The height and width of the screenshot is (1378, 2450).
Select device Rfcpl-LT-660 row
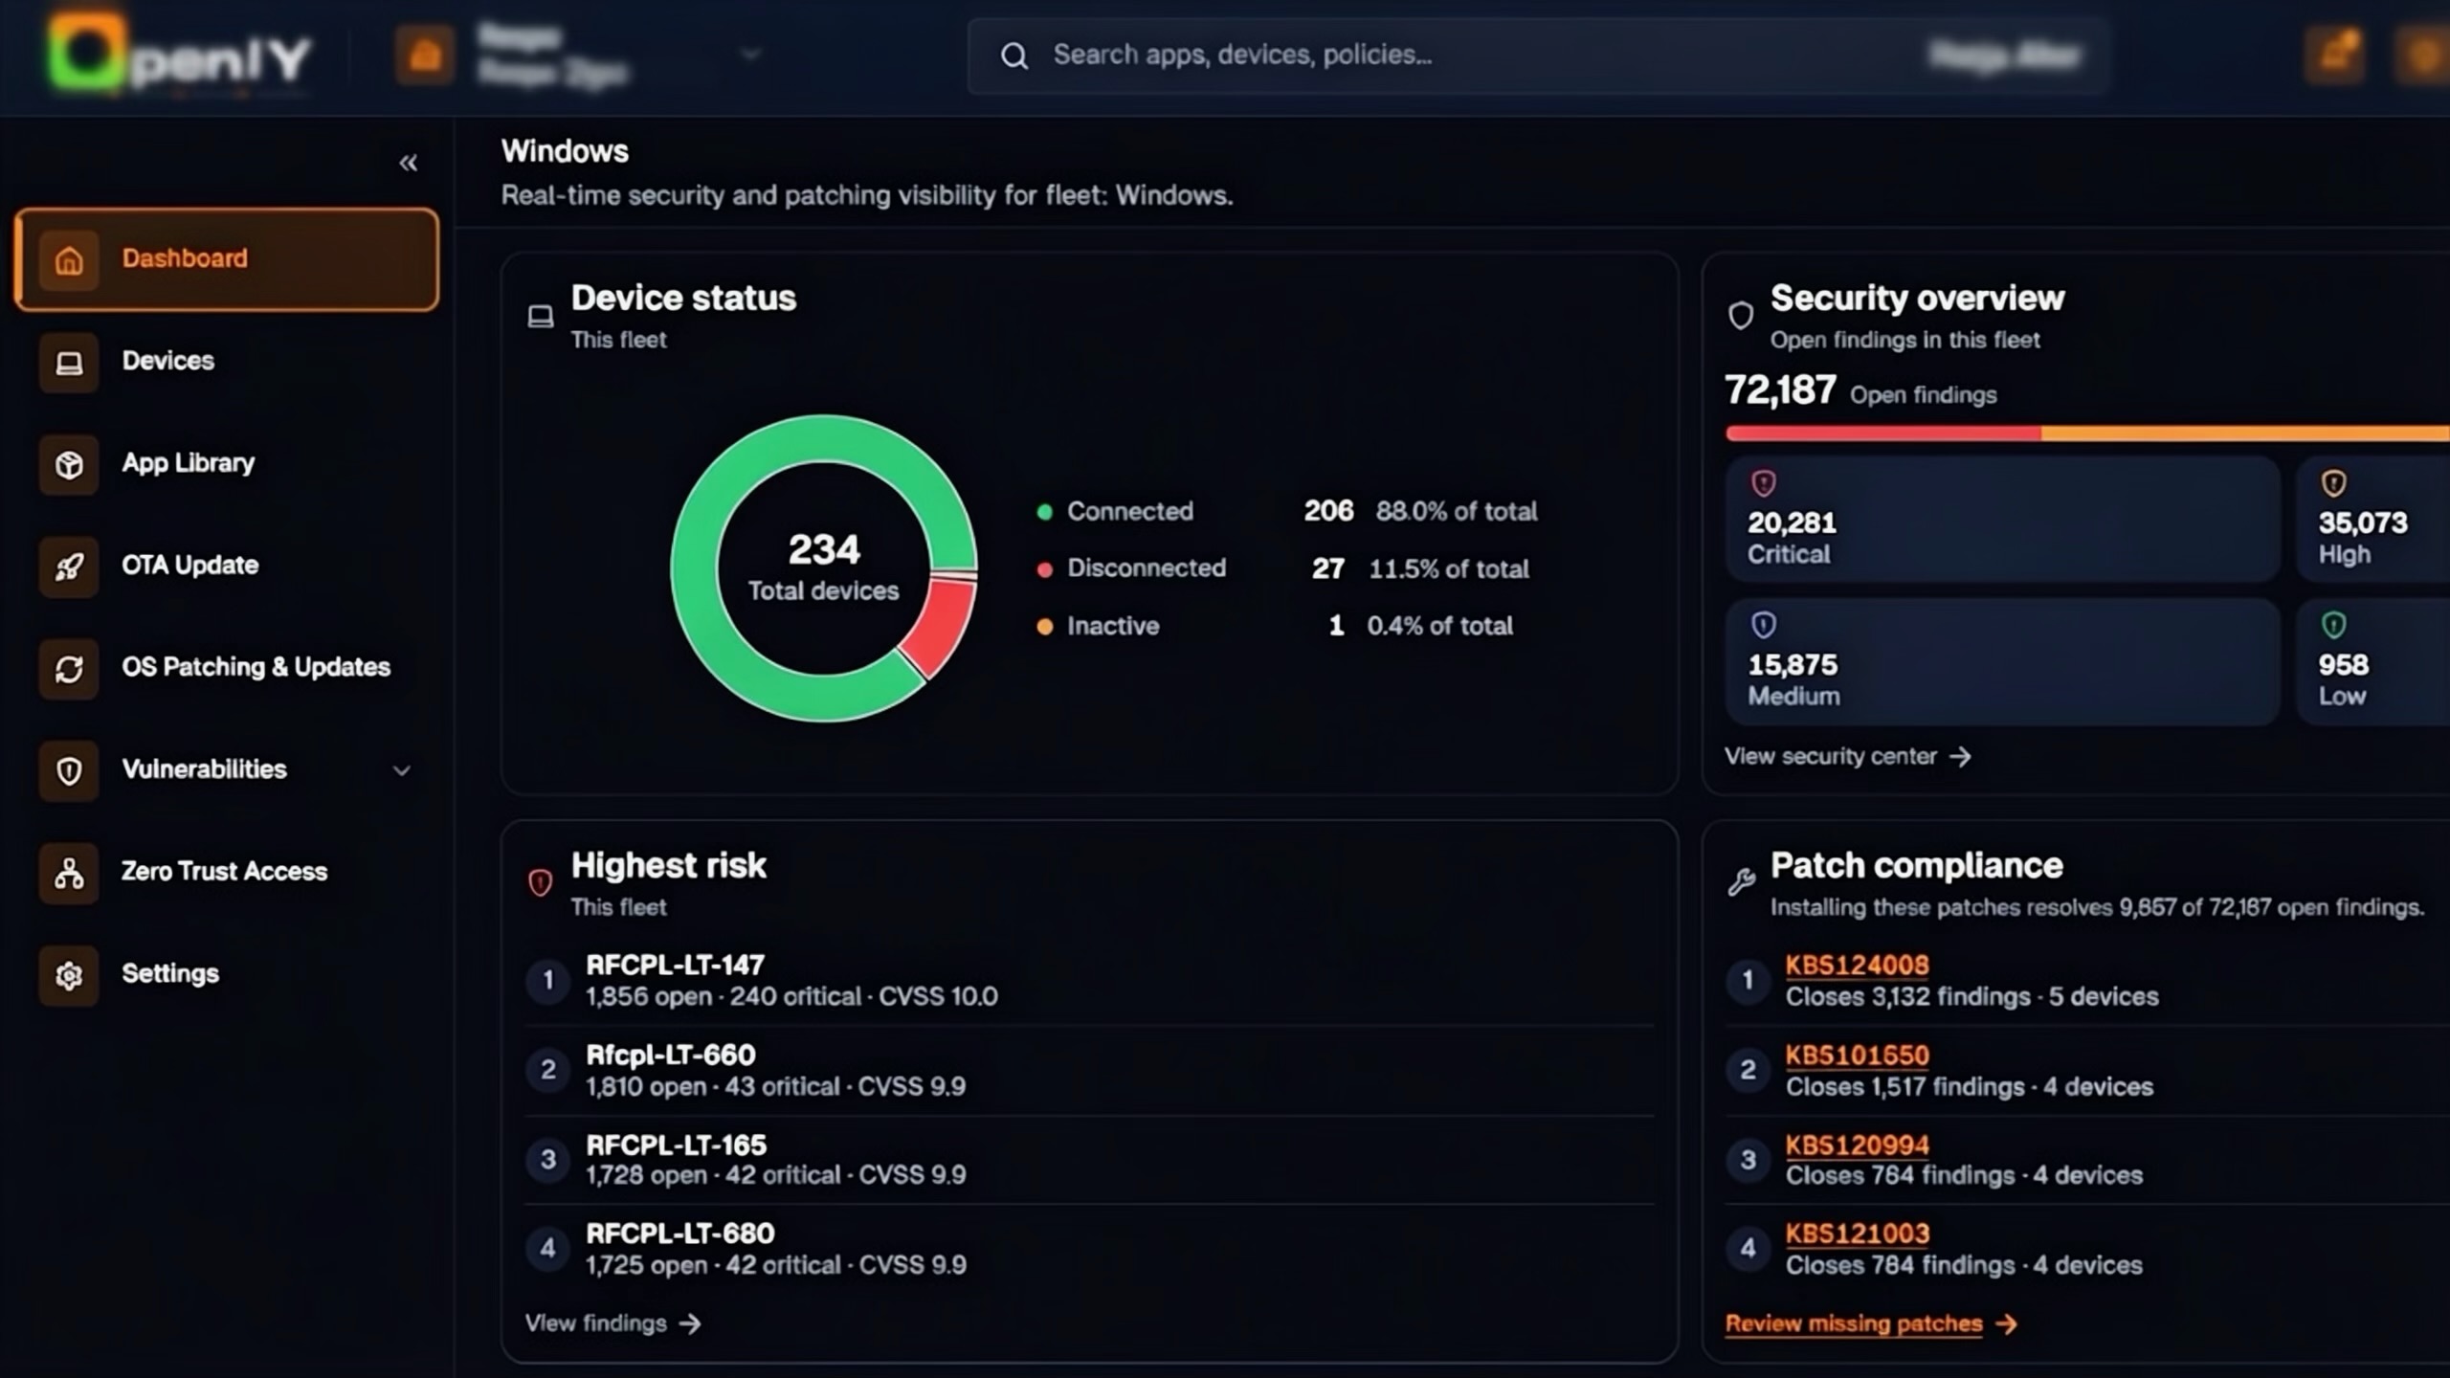point(1089,1070)
